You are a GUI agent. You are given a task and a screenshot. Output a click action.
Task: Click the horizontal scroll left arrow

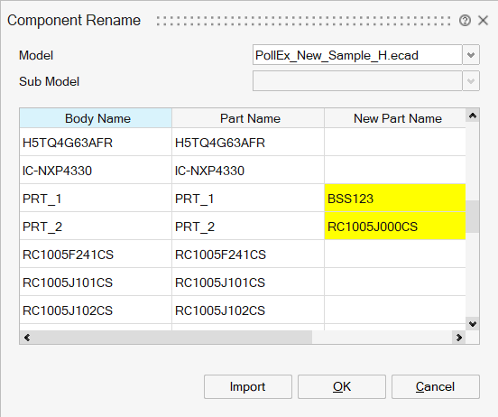tap(27, 338)
